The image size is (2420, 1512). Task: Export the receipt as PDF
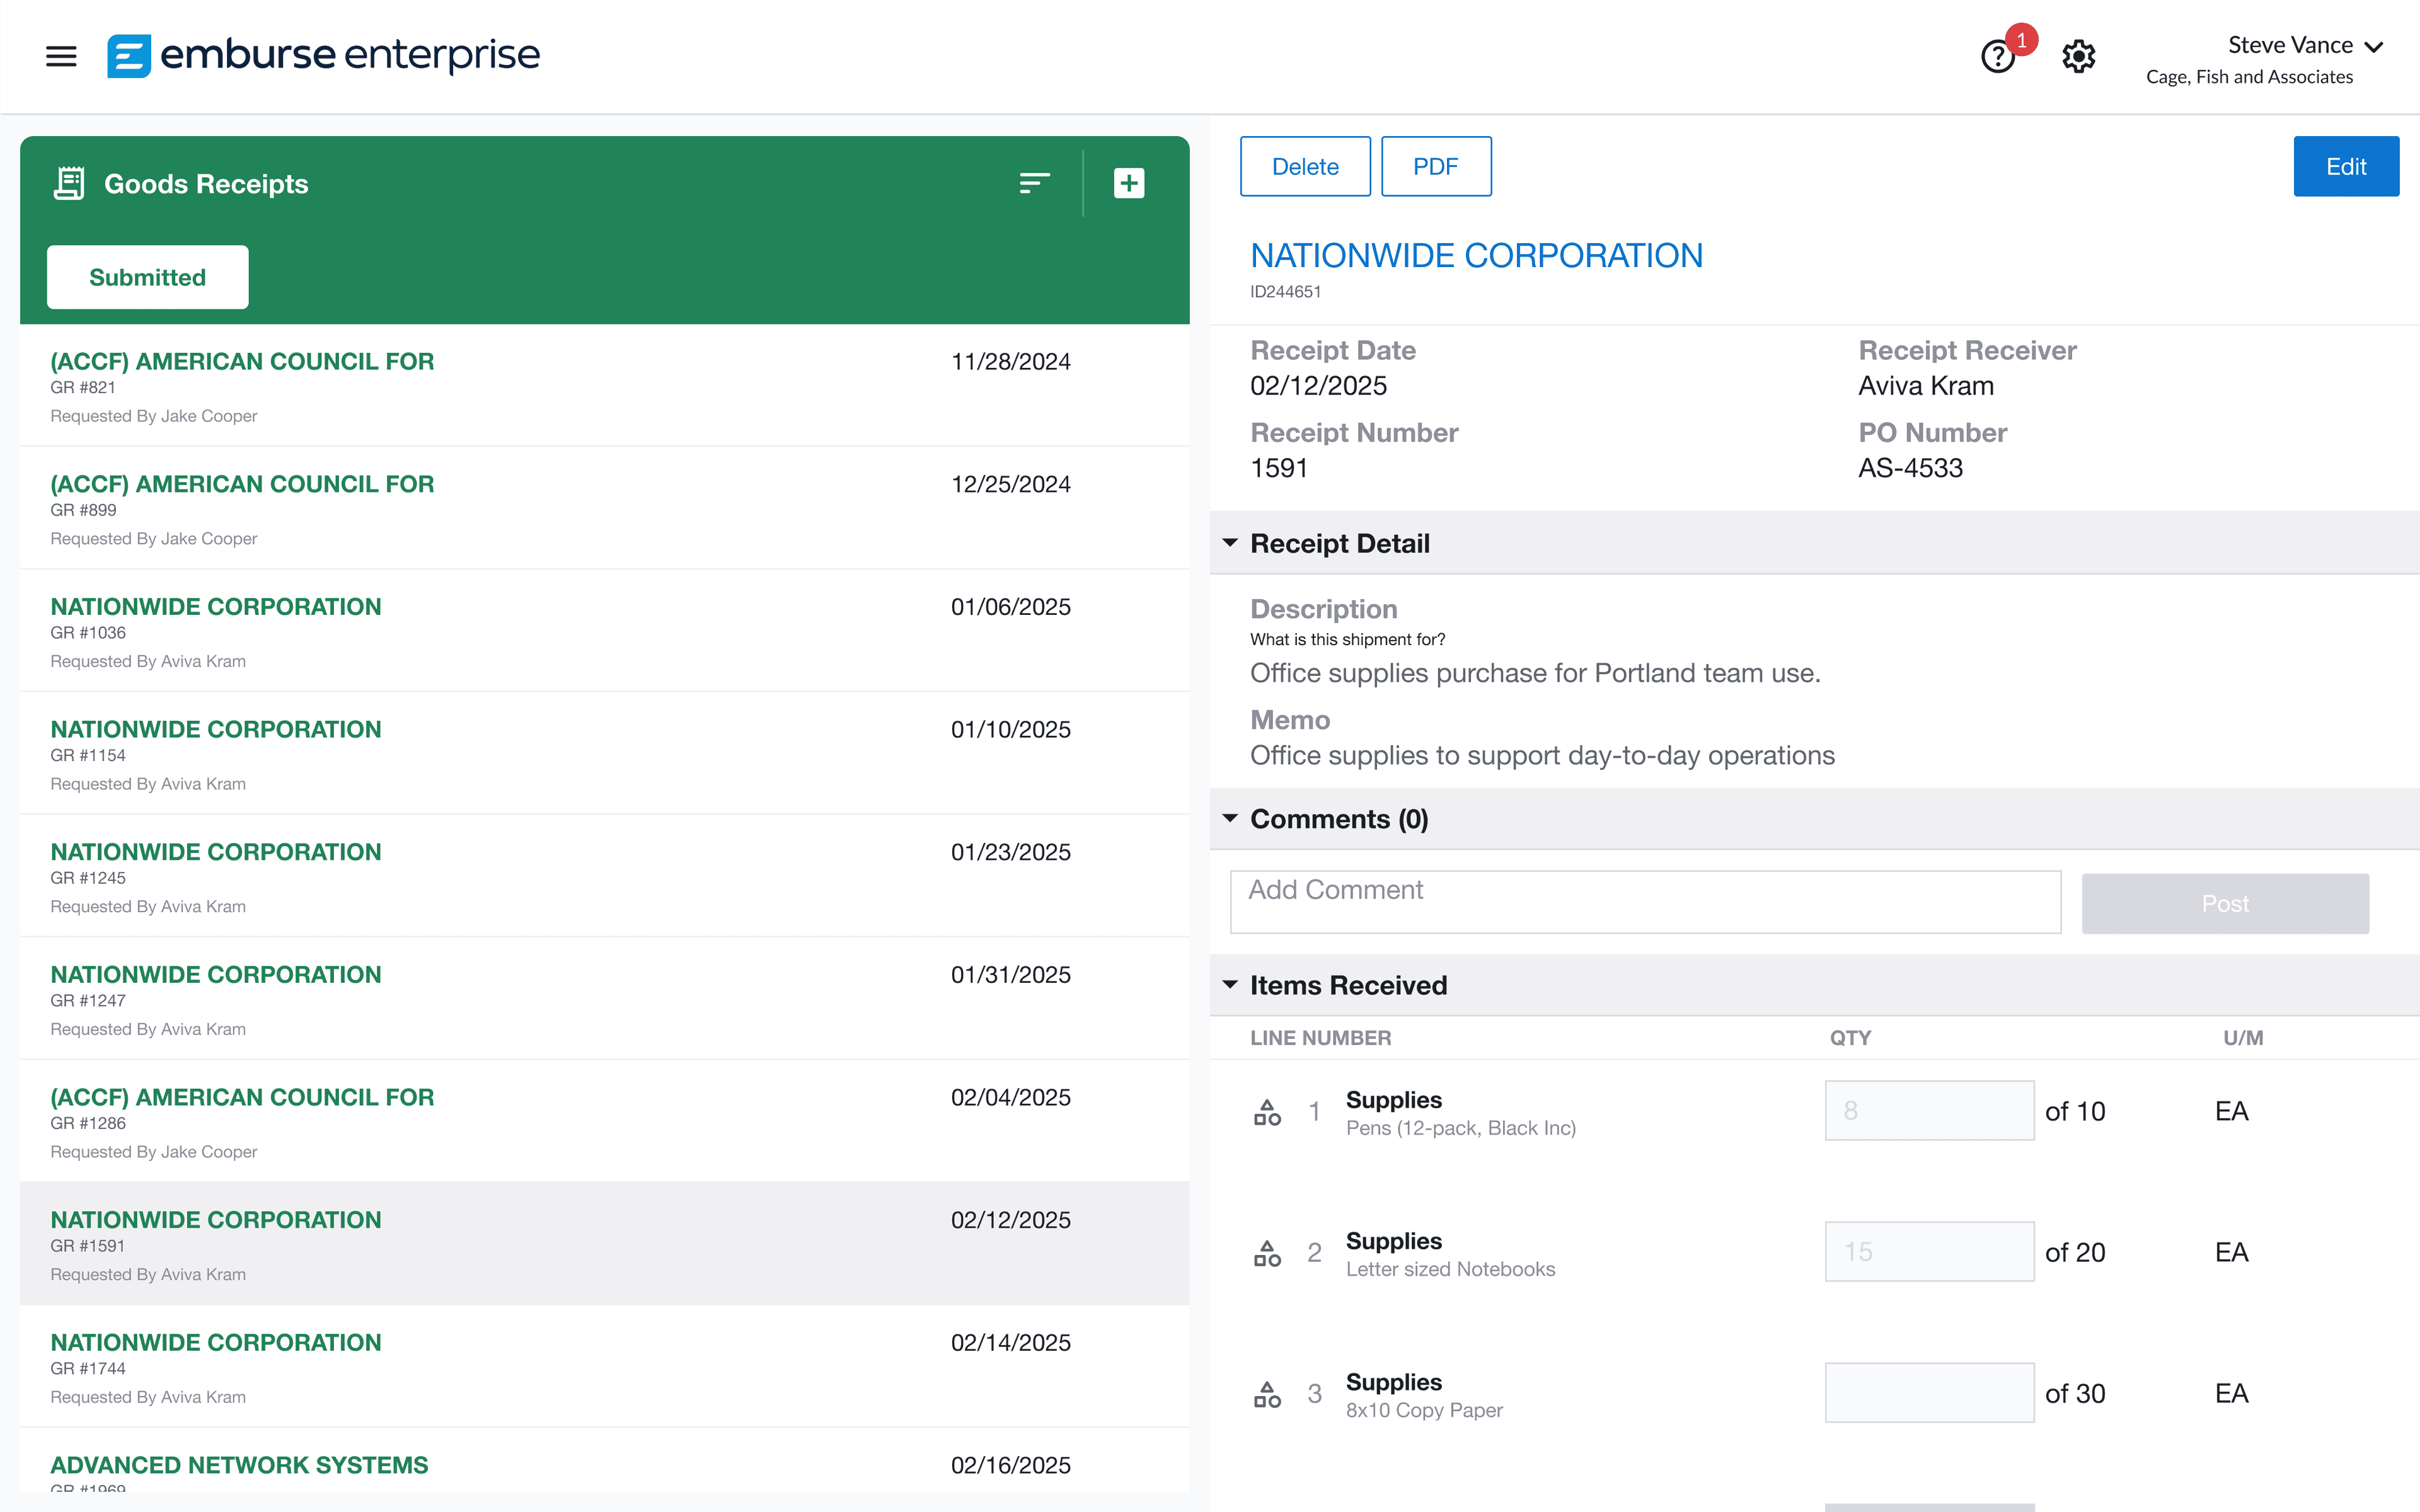tap(1436, 166)
